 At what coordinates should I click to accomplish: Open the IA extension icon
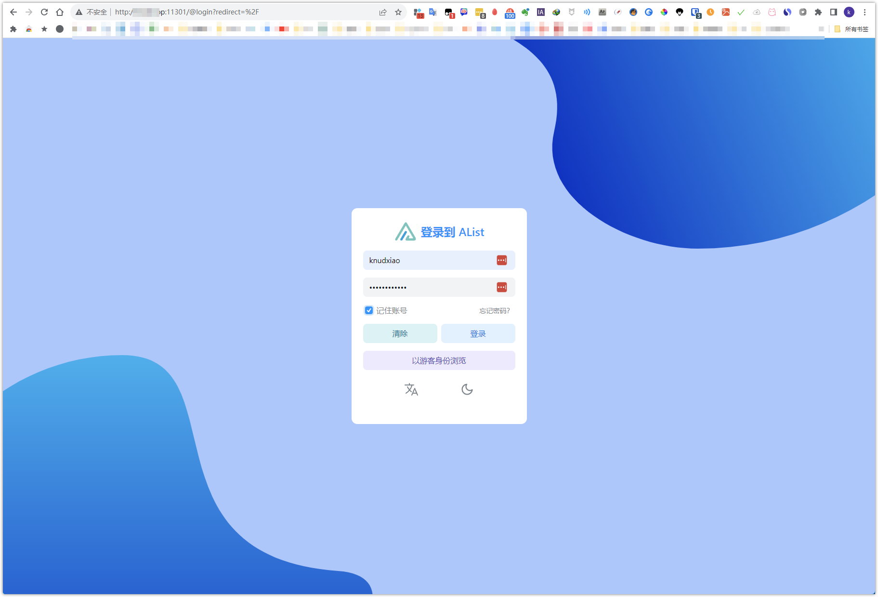pos(541,12)
